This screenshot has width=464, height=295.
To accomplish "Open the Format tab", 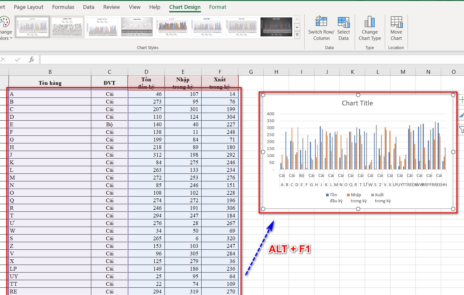I will pyautogui.click(x=218, y=7).
